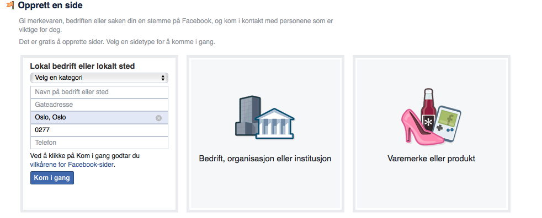The image size is (542, 218).
Task: Click the office building and bank icon
Action: tap(265, 117)
